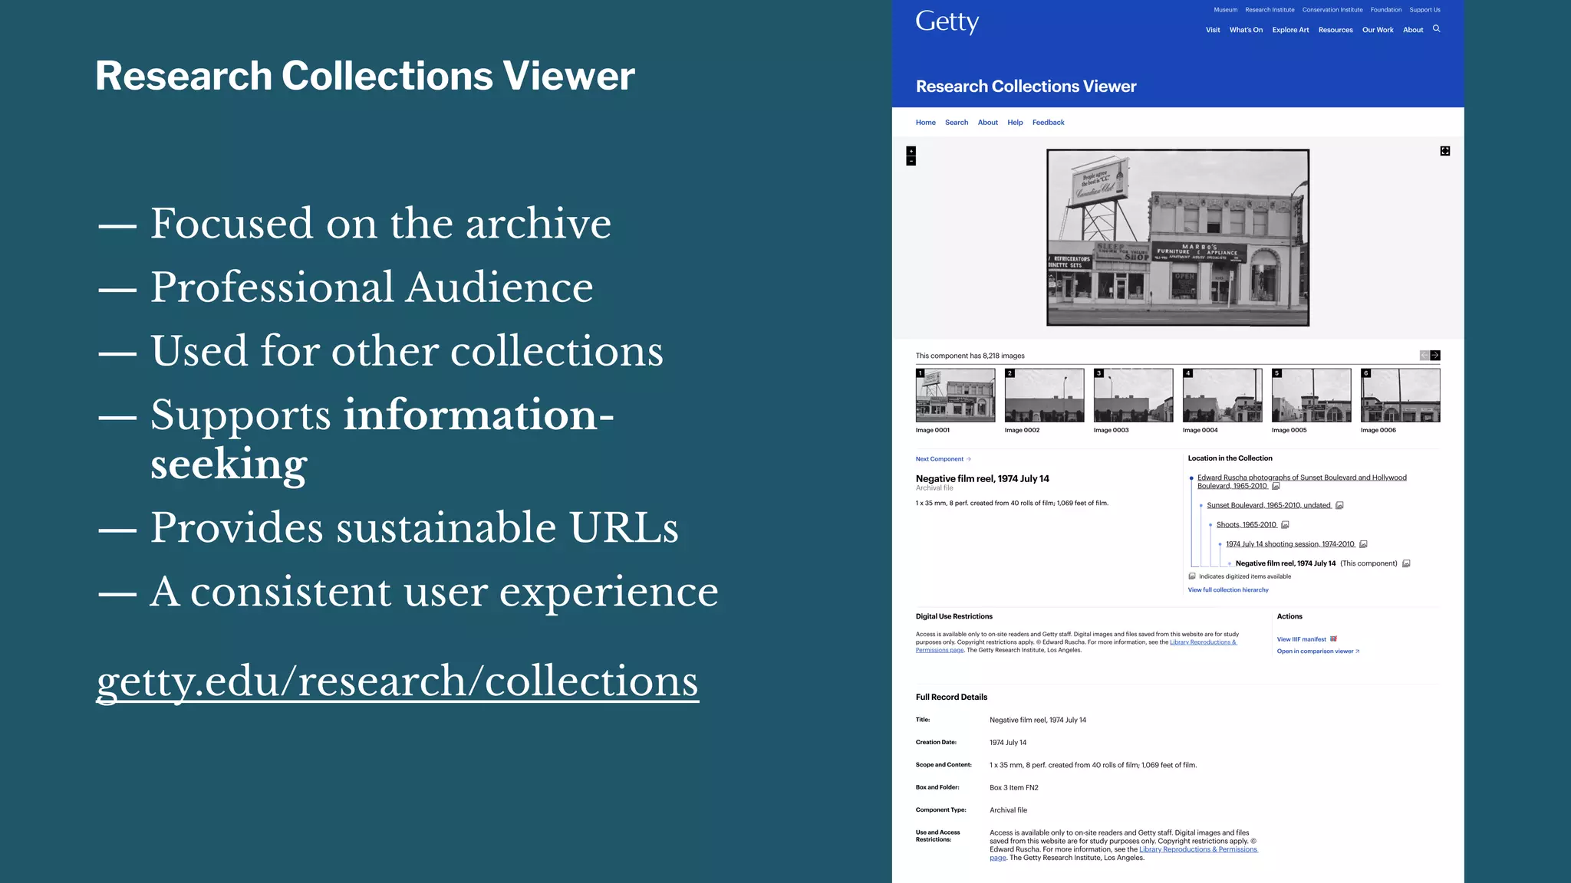Open the Feedback tab
This screenshot has height=883, width=1571.
(1049, 123)
